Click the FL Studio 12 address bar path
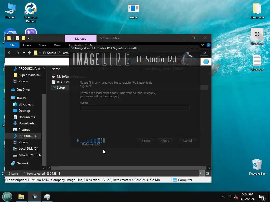The image size is (270, 202). [x=56, y=53]
